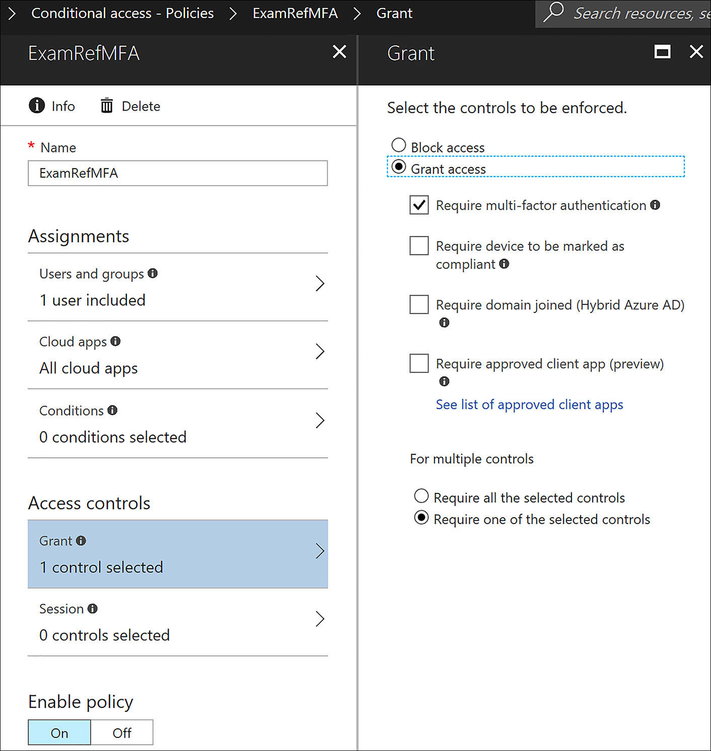
Task: Click info icon next to Cloud apps
Action: (115, 341)
